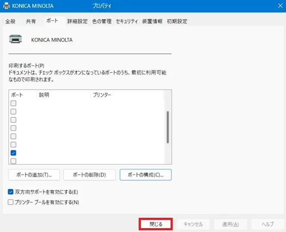This screenshot has width=286, height=232.
Task: Select the 初期設定 tab
Action: tap(177, 22)
